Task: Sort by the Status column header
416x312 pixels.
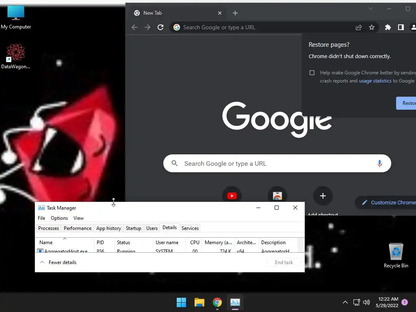Action: coord(133,242)
